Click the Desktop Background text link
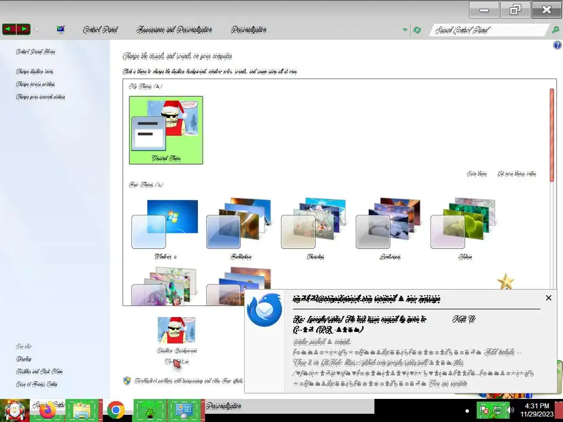The height and width of the screenshot is (422, 563). pos(176,351)
